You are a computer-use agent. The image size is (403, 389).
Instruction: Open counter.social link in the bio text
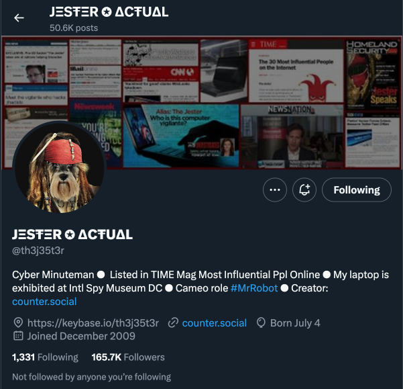coord(44,302)
